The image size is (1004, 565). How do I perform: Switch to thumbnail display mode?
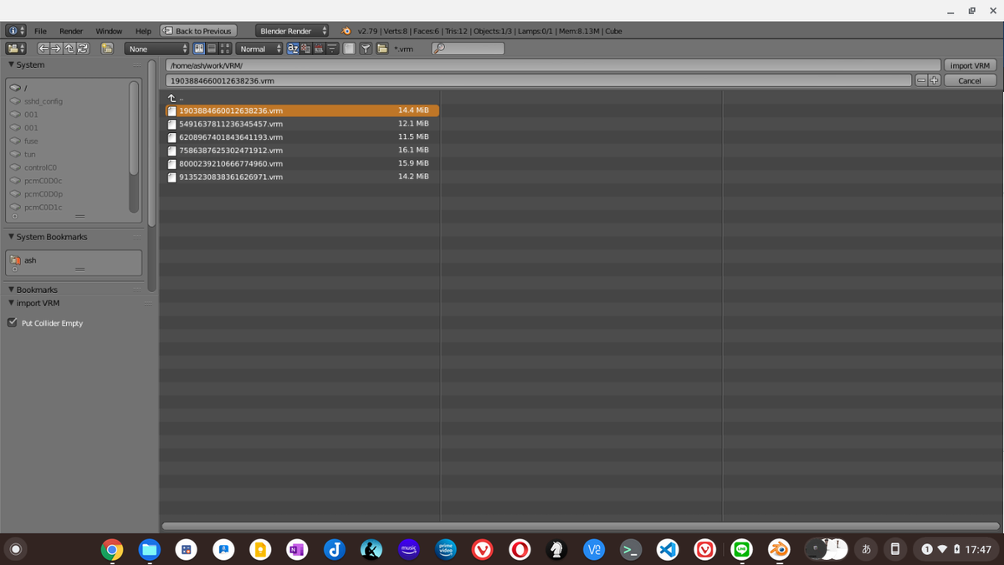tap(225, 49)
